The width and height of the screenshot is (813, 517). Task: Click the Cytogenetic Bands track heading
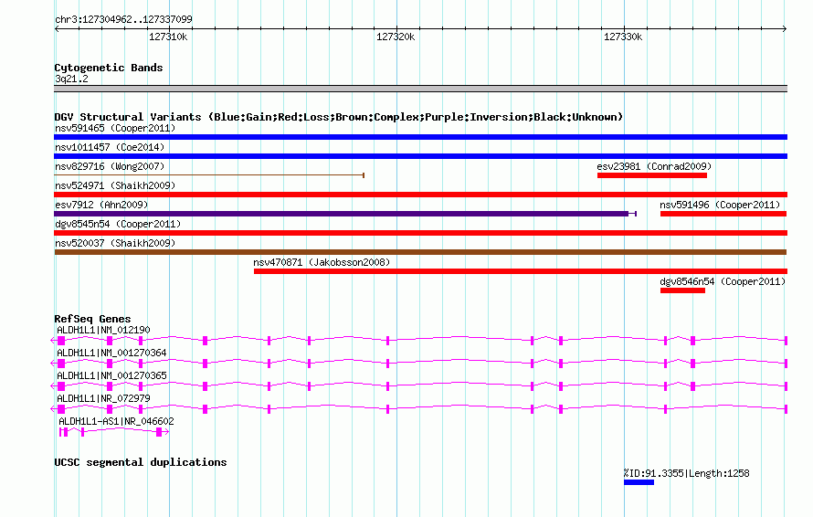click(x=109, y=68)
